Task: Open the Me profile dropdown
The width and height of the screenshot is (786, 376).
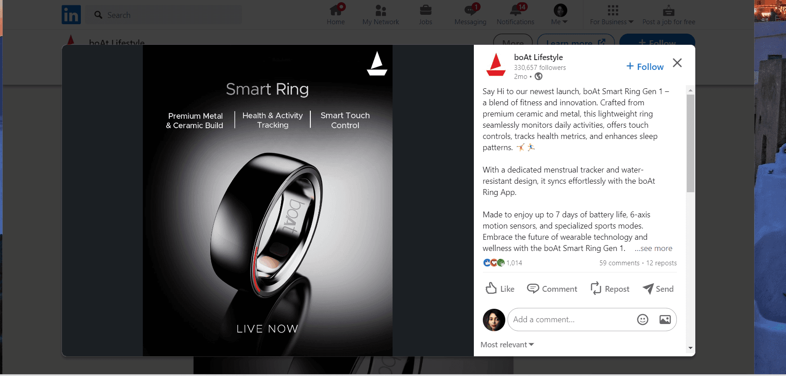Action: click(x=560, y=14)
